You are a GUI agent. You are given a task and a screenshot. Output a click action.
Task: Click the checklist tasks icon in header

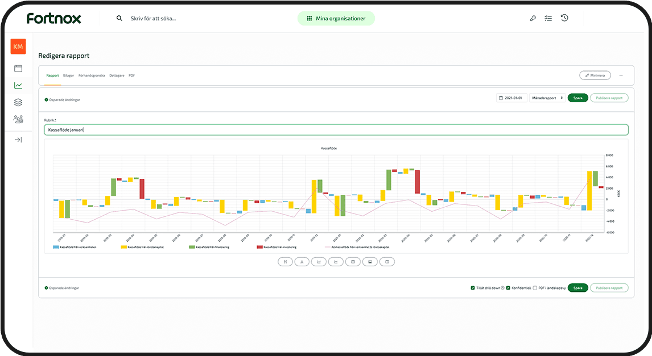coord(548,18)
